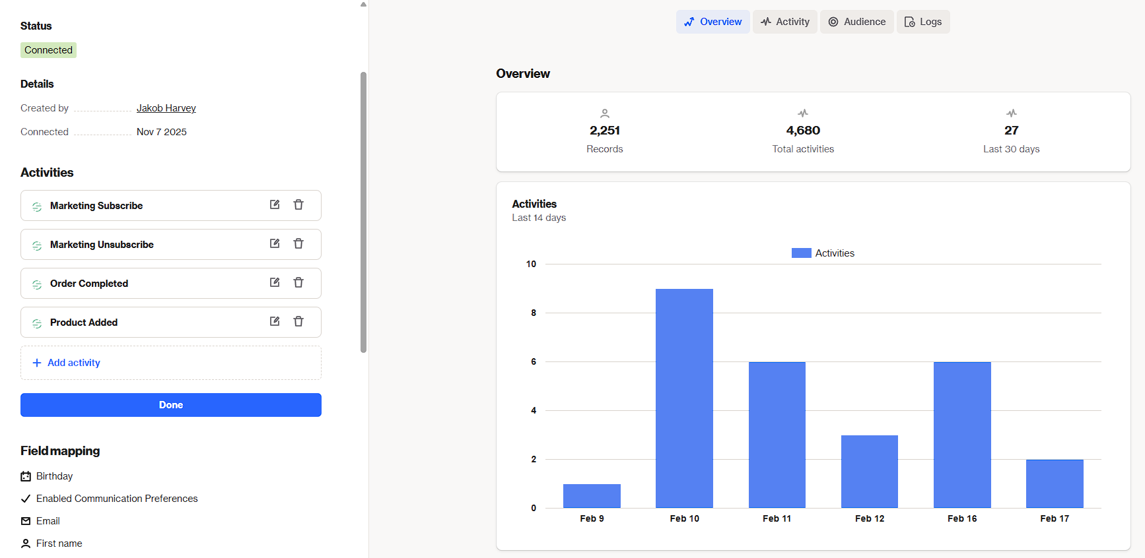Go to the Logs tab
This screenshot has height=558, width=1145.
[922, 22]
